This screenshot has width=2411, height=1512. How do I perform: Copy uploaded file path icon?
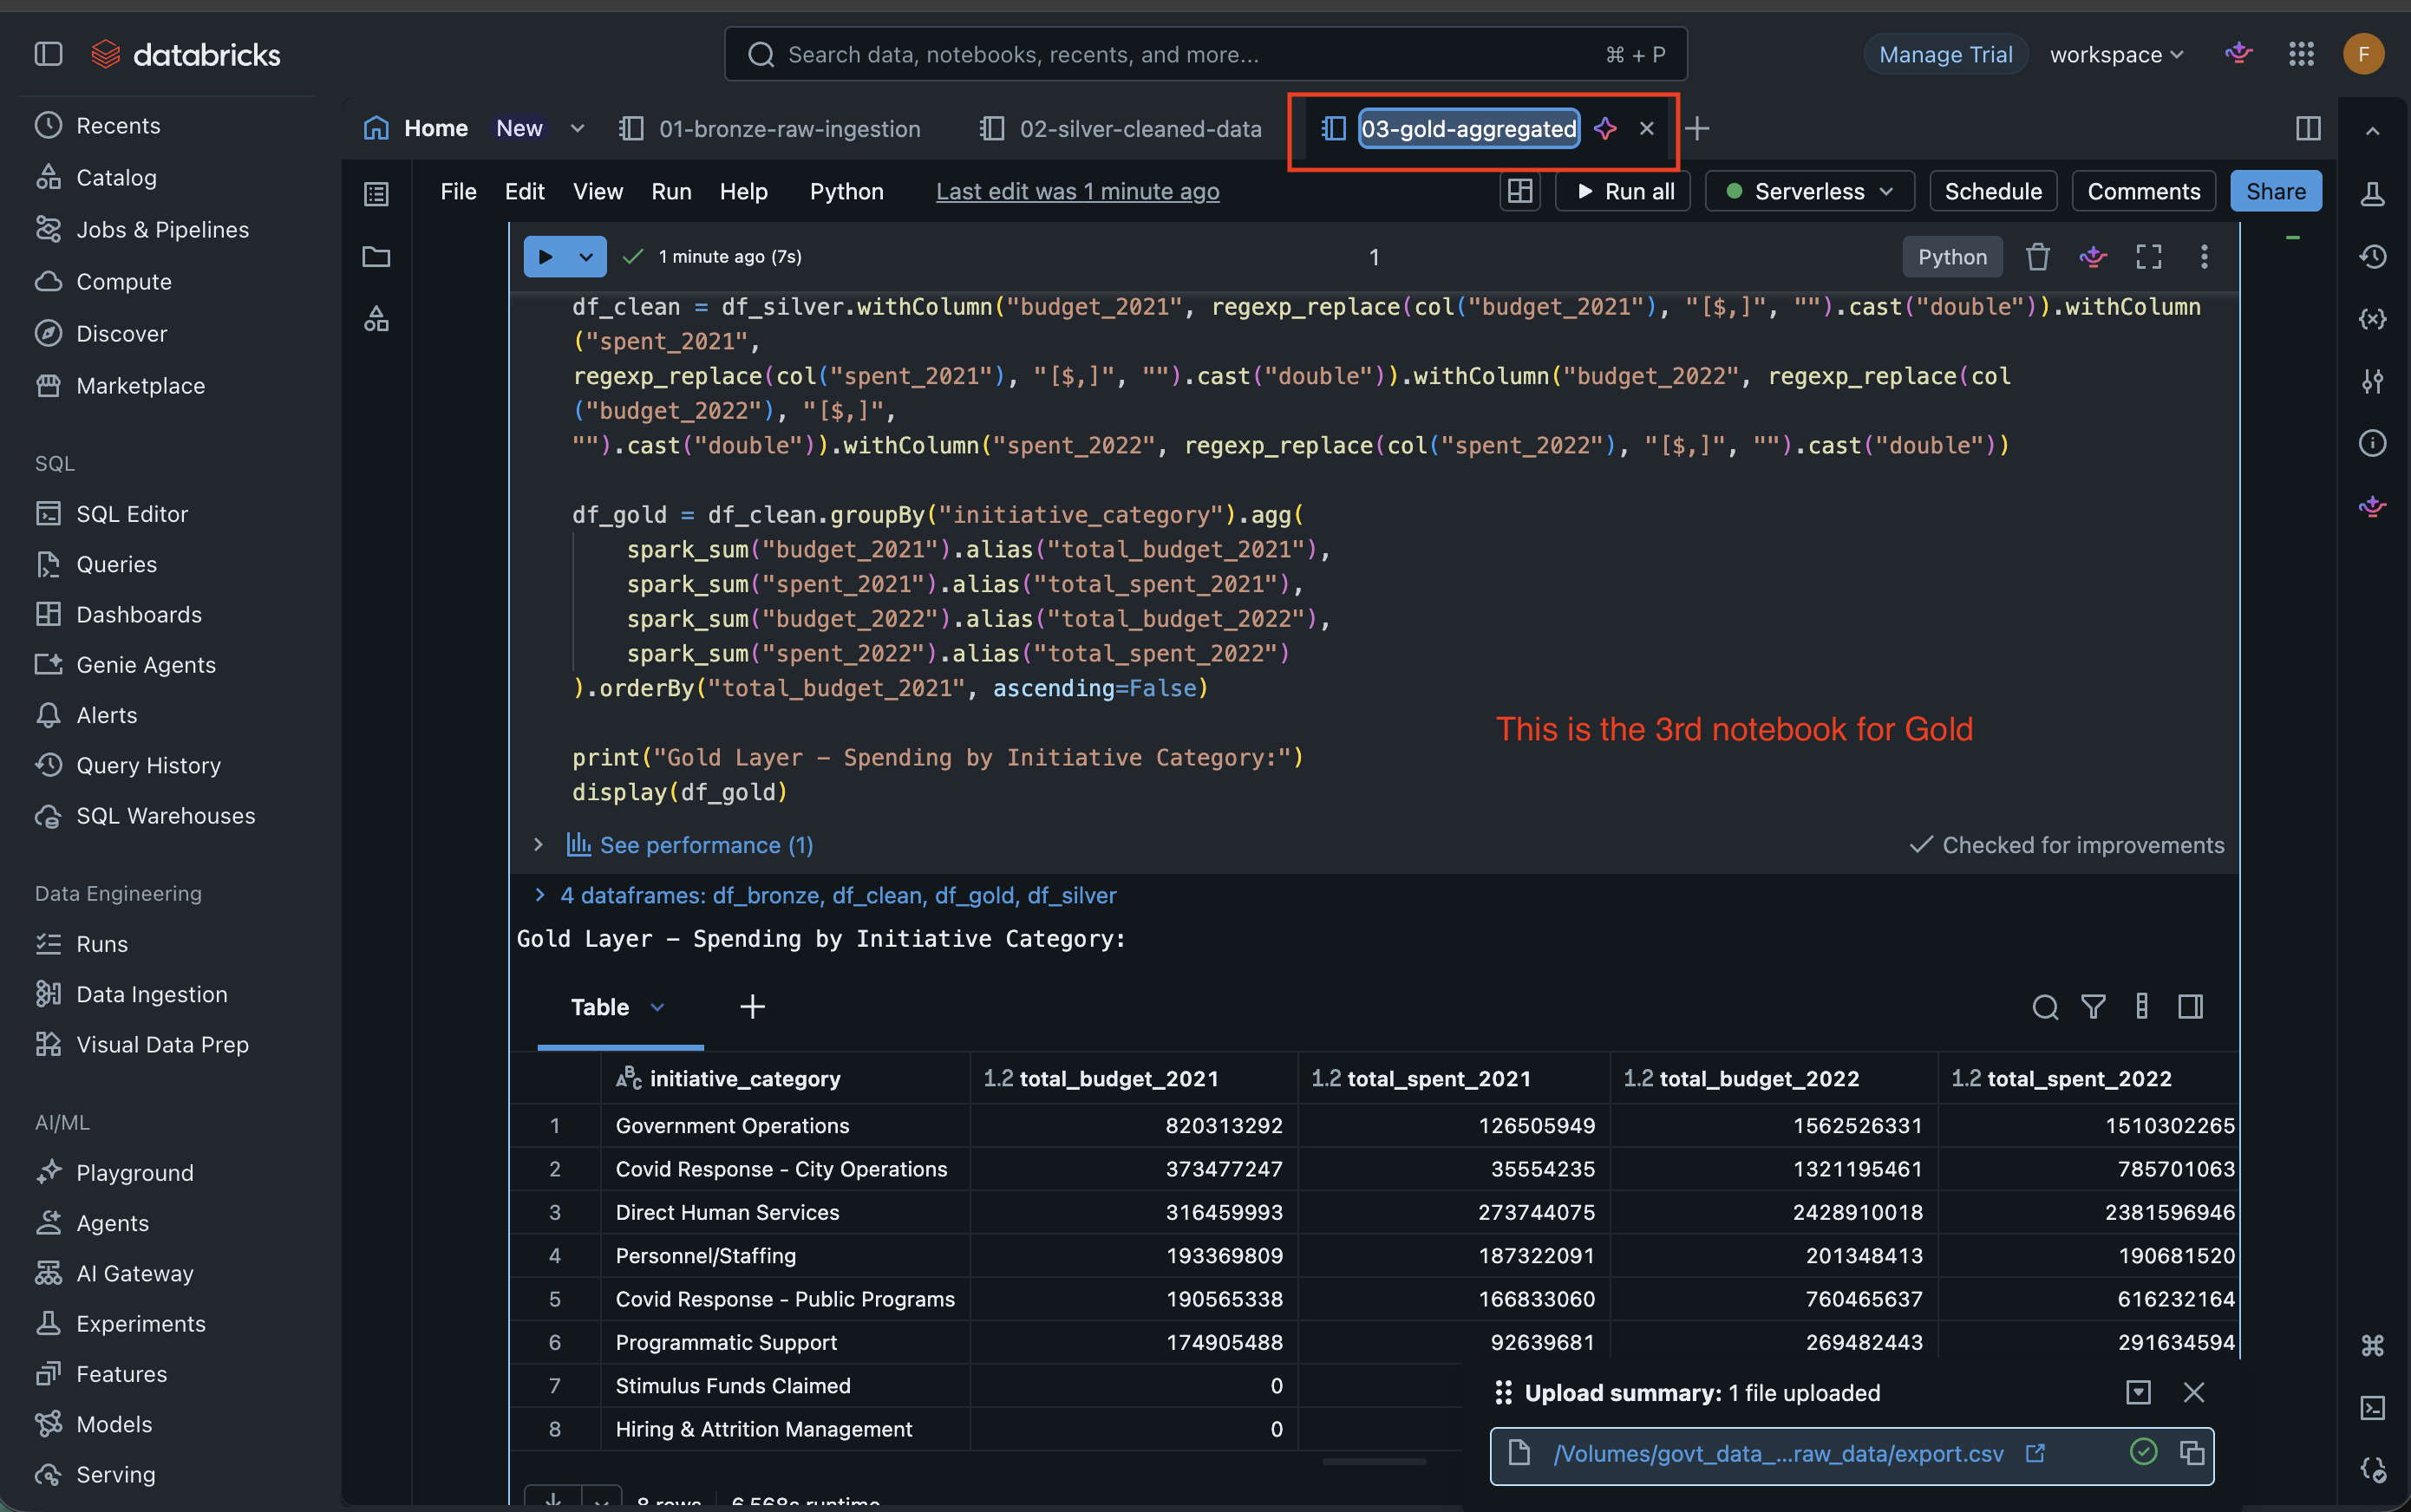click(x=2191, y=1453)
